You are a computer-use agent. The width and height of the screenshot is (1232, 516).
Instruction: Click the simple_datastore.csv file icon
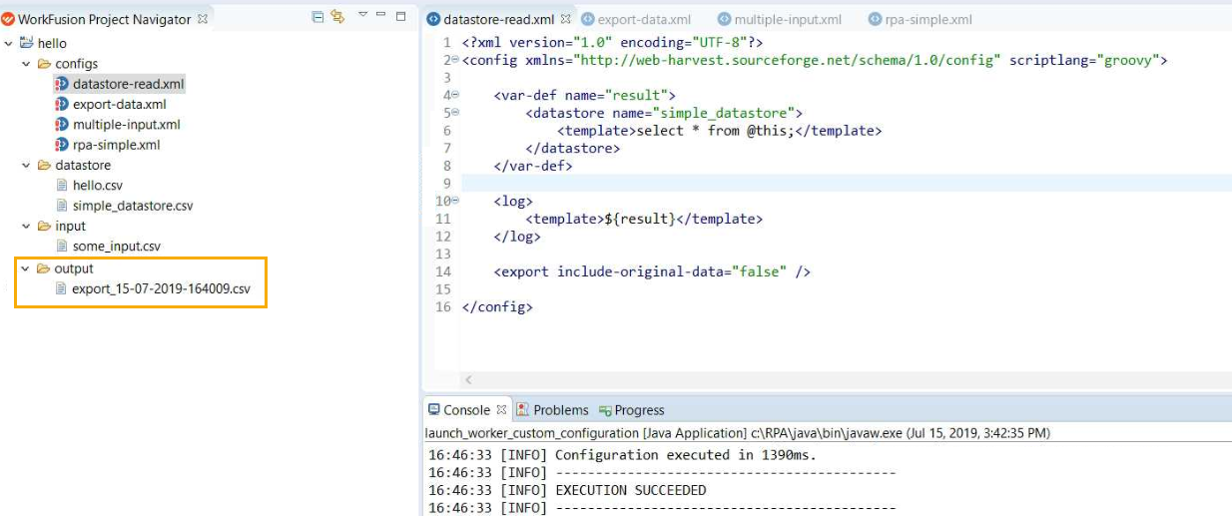point(62,206)
